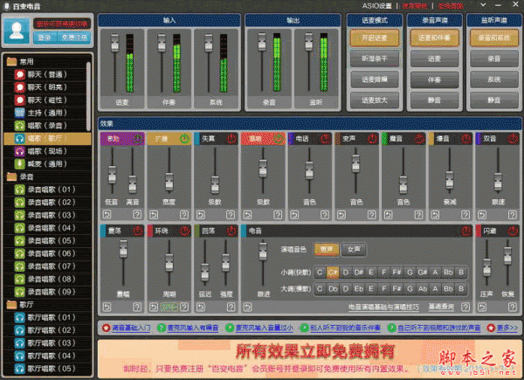Screen dimensions: 524x380
Task: Select preset 唱歌(现场)
Action: 47,151
